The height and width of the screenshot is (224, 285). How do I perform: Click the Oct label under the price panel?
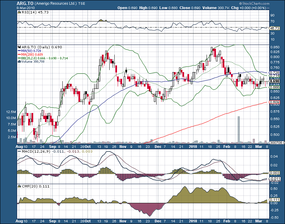click(88, 147)
